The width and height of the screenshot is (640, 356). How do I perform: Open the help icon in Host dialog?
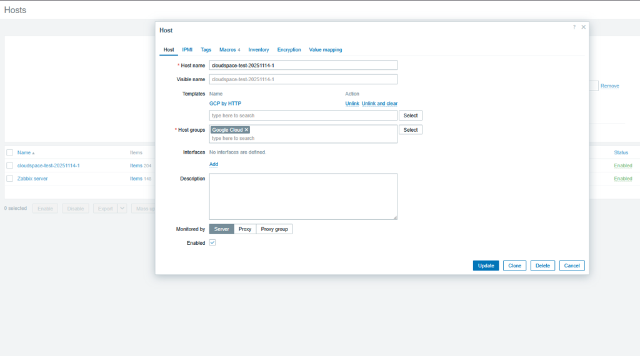(x=574, y=27)
